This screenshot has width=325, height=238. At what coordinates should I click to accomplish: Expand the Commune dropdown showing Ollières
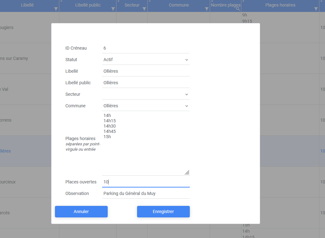click(146, 106)
